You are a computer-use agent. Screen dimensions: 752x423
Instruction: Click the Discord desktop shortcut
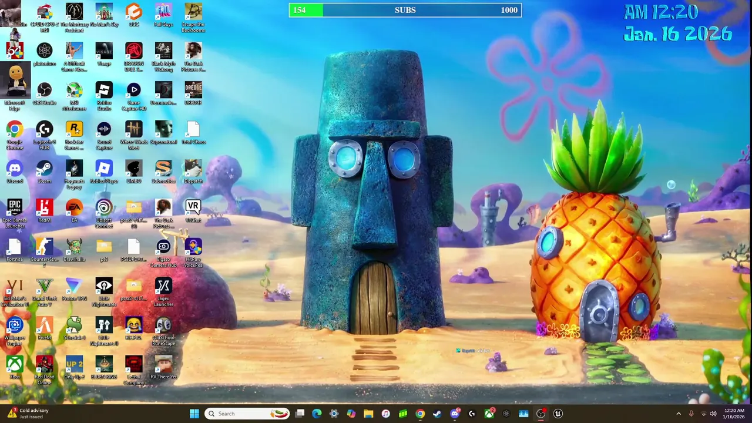pyautogui.click(x=15, y=172)
